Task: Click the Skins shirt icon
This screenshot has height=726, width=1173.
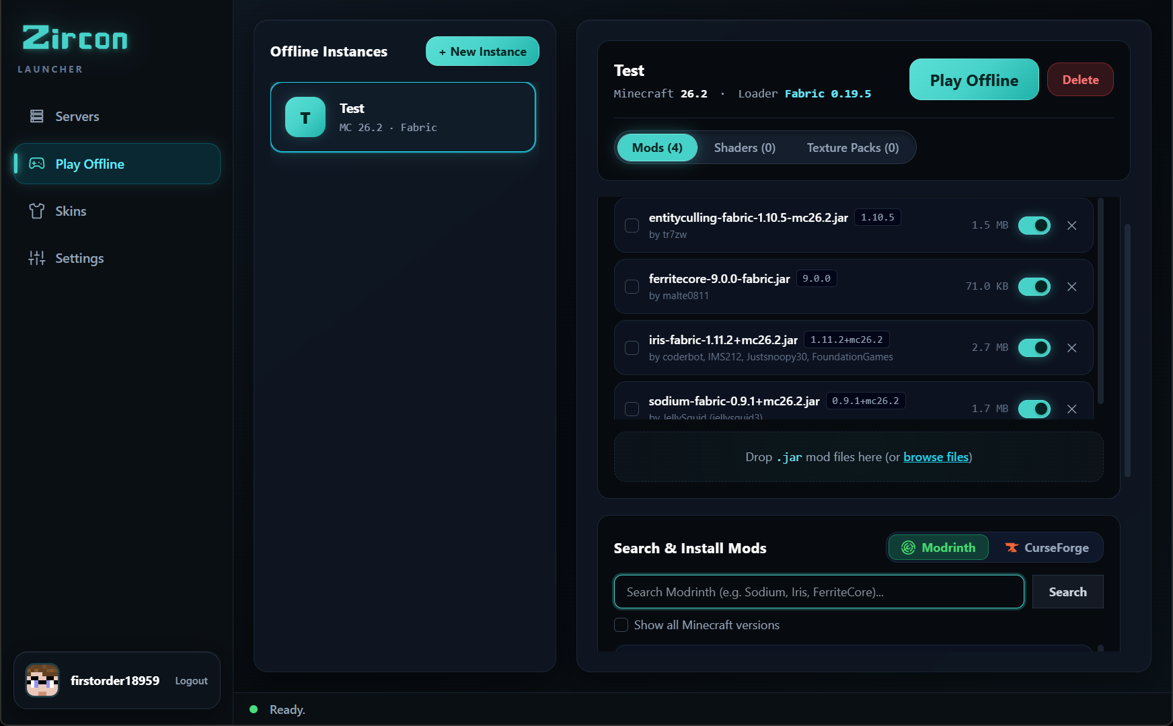Action: point(37,211)
